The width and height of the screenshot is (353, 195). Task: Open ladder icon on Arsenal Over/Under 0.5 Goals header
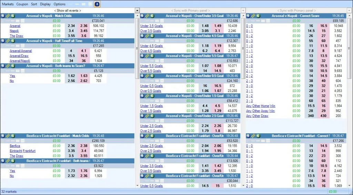coord(147,76)
